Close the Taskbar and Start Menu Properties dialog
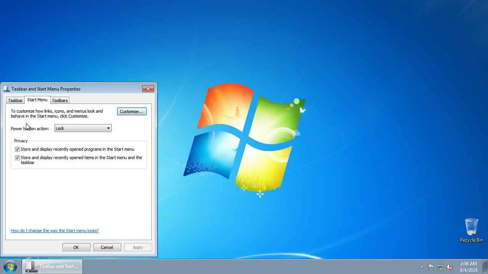488x274 pixels. (148, 89)
